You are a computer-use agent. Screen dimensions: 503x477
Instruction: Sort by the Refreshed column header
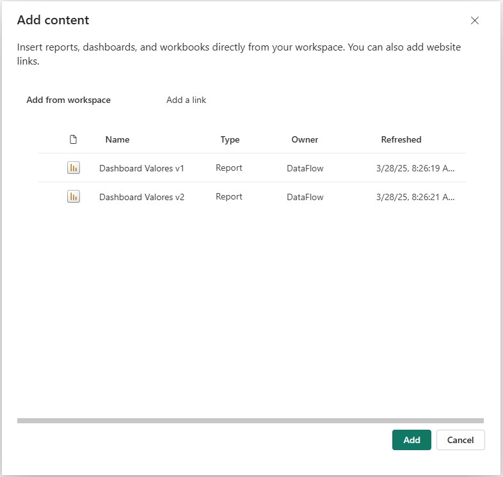pyautogui.click(x=401, y=139)
